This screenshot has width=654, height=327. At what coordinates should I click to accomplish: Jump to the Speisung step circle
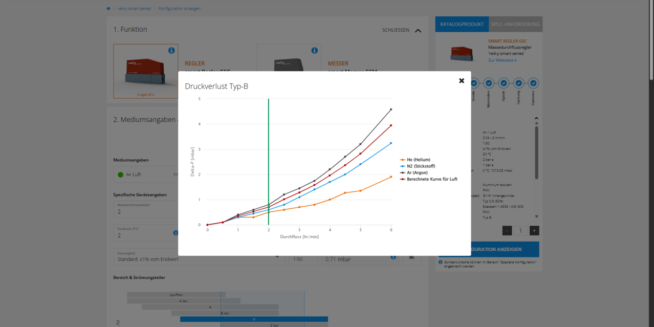[x=518, y=83]
